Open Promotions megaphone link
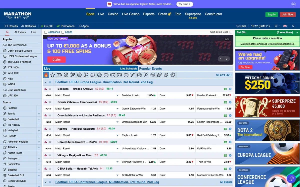The height and width of the screenshot is (187, 300). (x=65, y=26)
